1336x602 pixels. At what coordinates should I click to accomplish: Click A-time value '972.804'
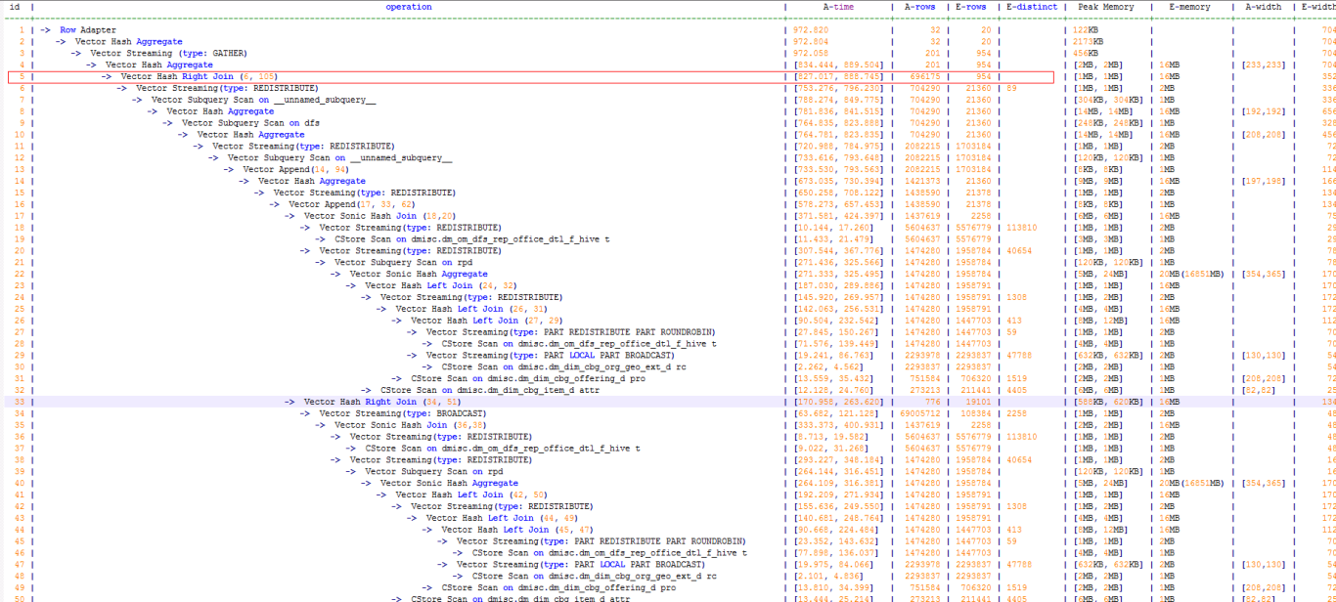click(810, 42)
